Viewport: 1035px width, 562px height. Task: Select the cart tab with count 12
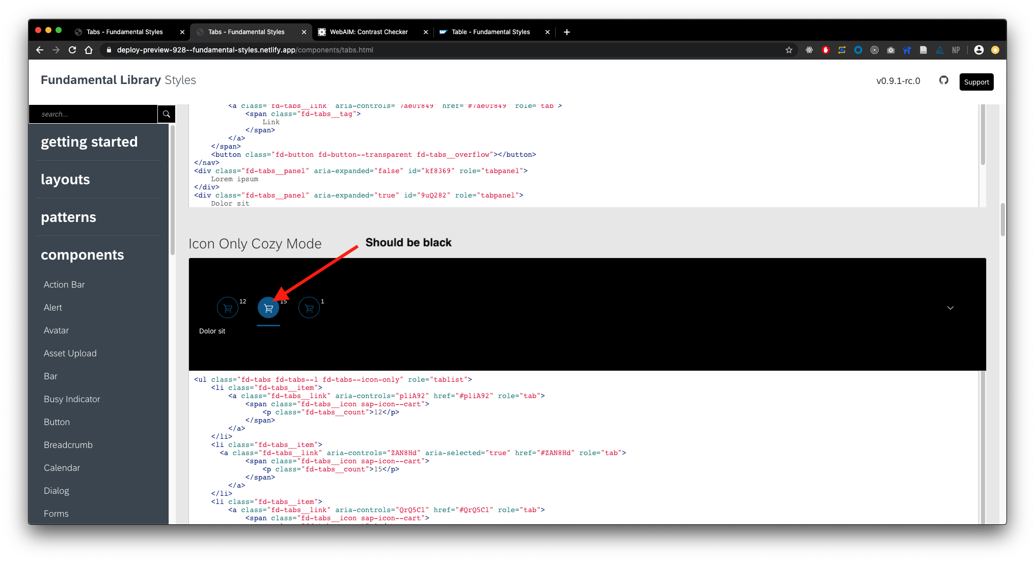(x=227, y=307)
